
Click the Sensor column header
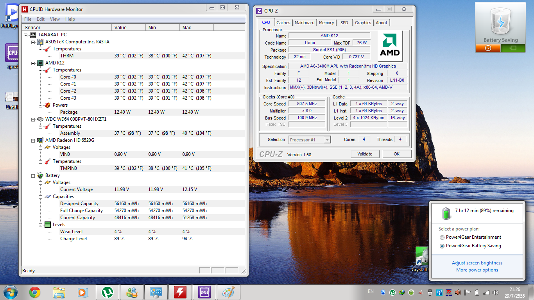pos(67,27)
